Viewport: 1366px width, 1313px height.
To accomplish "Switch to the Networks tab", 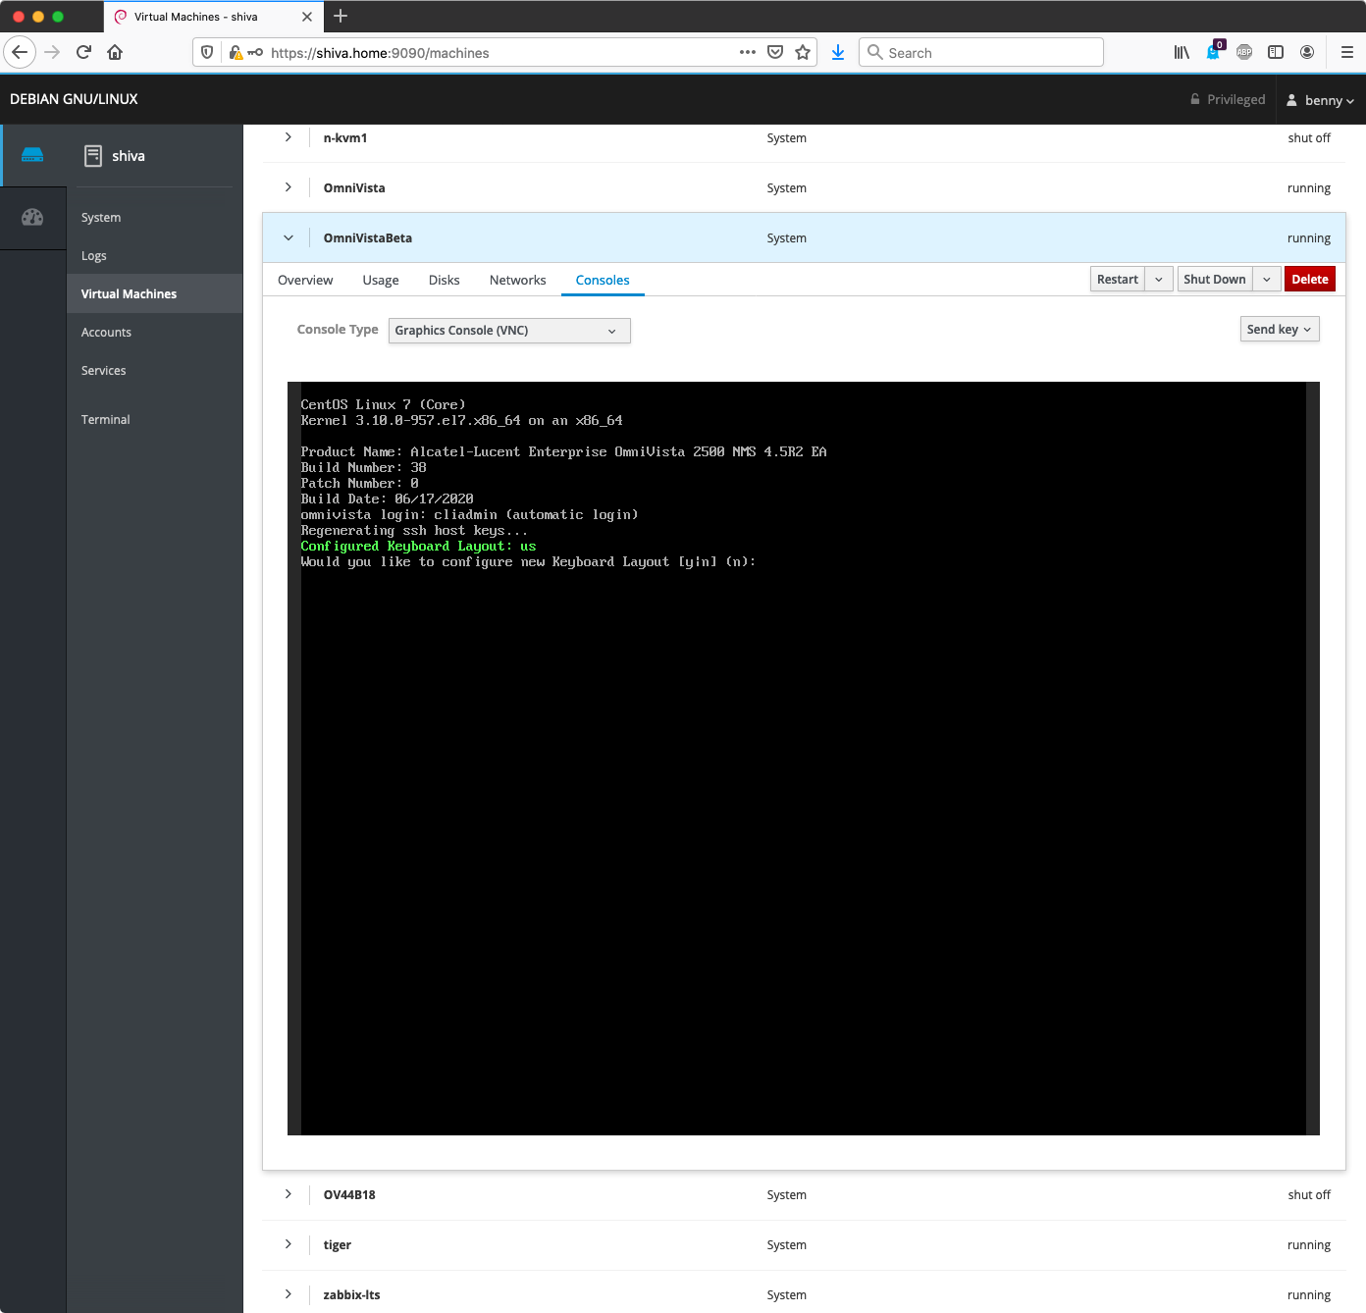I will [x=517, y=281].
